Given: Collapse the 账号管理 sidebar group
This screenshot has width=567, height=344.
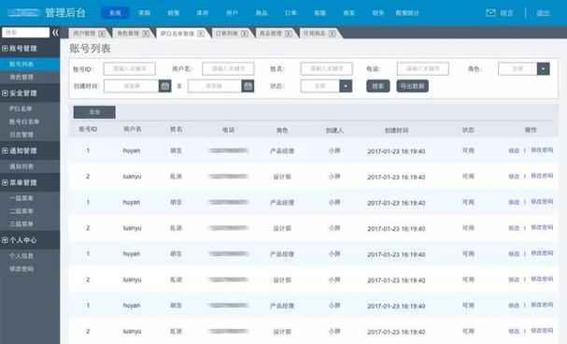Looking at the screenshot, I should click(5, 49).
